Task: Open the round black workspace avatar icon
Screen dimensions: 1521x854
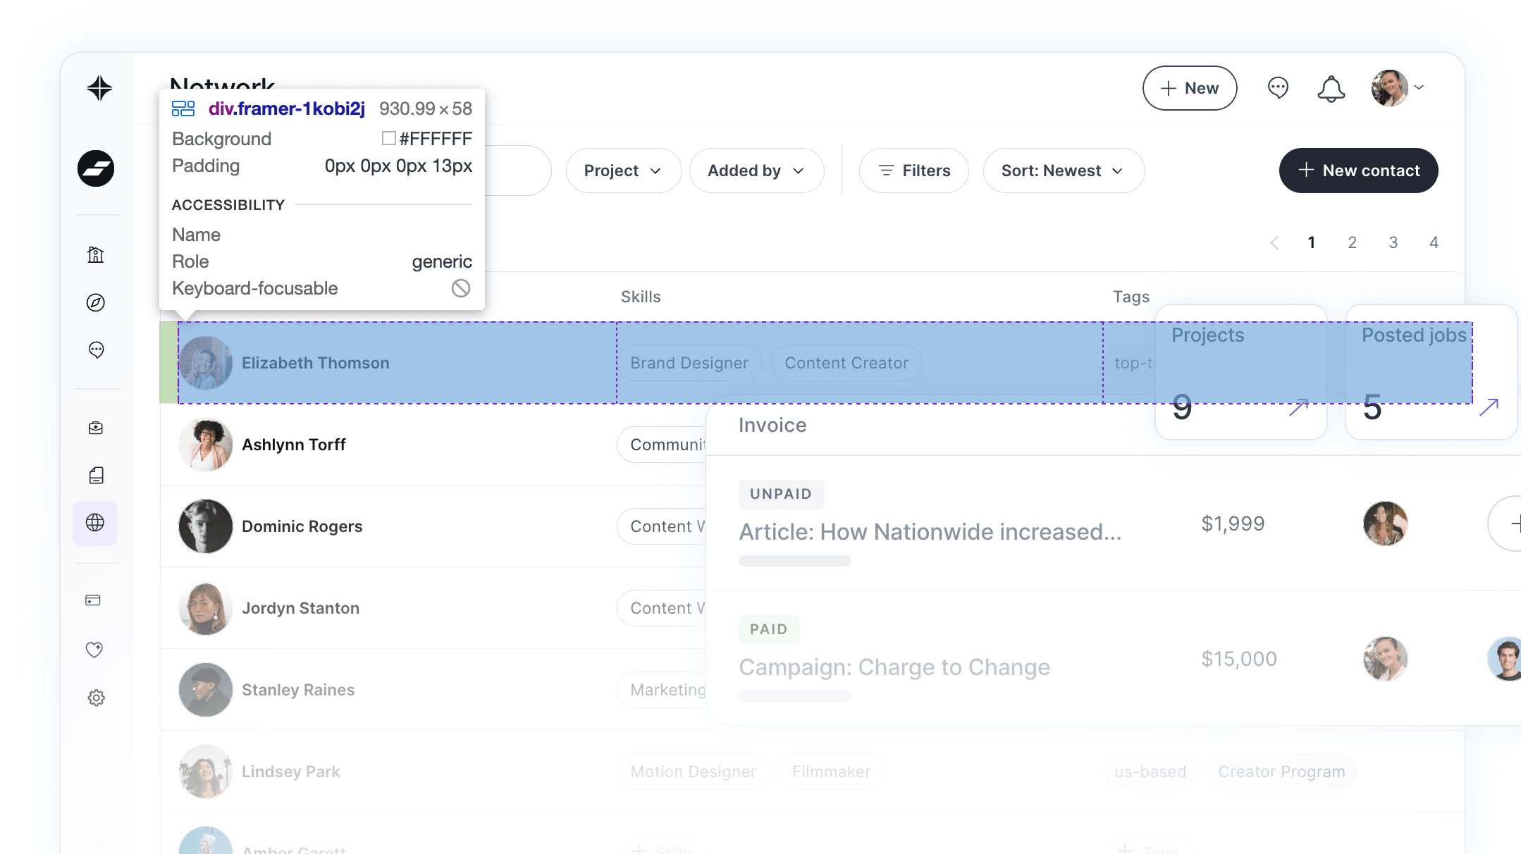Action: 96,168
